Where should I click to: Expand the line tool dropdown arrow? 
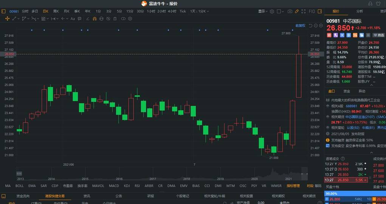(x=18, y=19)
